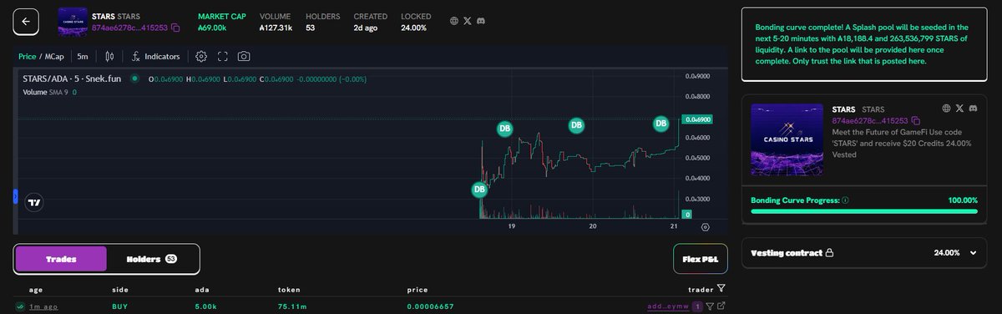The width and height of the screenshot is (1002, 314).
Task: Click the header token address 874ae6278c...415253
Action: pyautogui.click(x=129, y=28)
